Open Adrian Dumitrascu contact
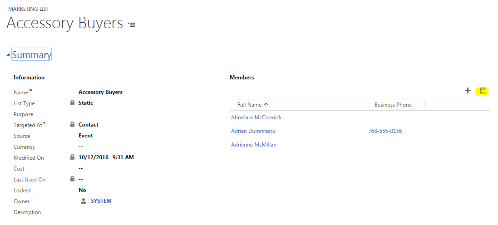 pos(253,131)
